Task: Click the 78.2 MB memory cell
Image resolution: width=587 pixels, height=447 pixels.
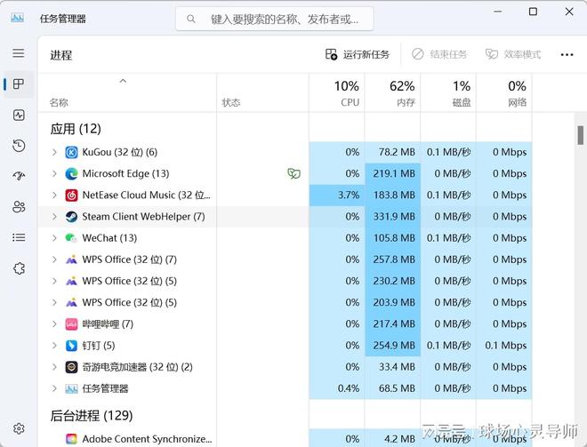Action: [393, 152]
